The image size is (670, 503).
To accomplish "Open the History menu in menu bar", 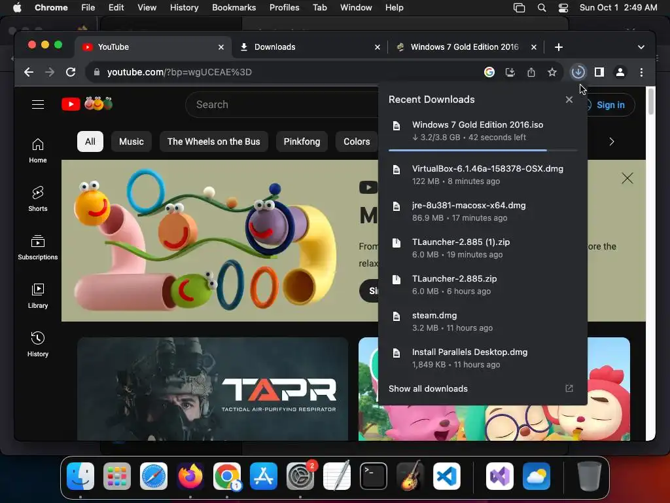I will (x=184, y=8).
